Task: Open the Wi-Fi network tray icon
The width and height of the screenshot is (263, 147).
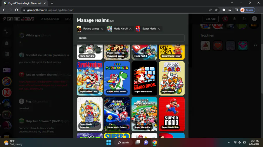Action: 235,143
